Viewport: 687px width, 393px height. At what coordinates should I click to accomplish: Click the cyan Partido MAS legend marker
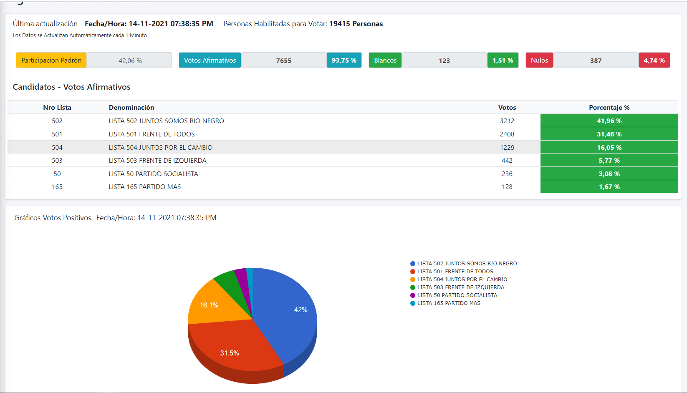tap(413, 303)
